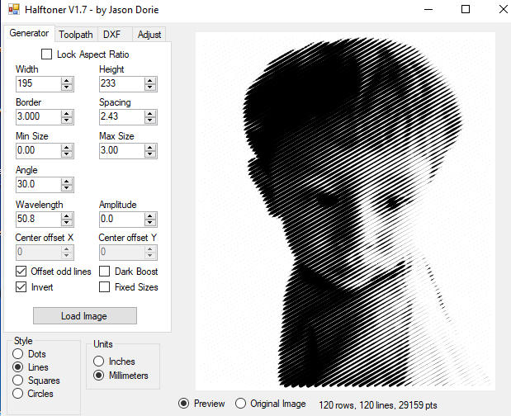
Task: Select the Preview view option
Action: click(184, 404)
